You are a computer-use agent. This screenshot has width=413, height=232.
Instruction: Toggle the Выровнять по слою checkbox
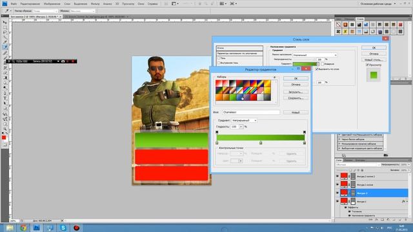[x=317, y=69]
